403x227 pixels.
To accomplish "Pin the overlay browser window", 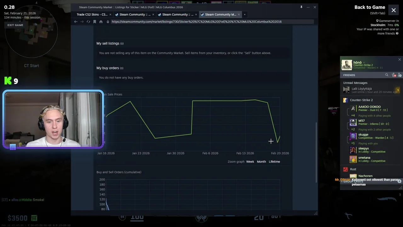I will tap(301, 7).
